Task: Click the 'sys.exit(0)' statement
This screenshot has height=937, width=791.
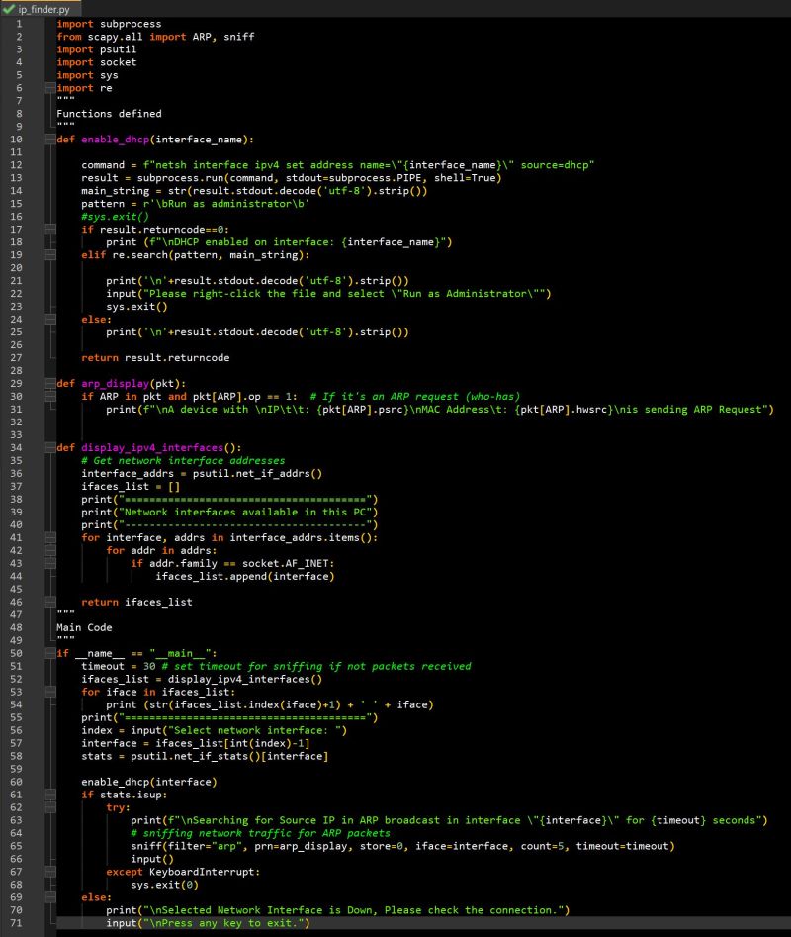Action: [165, 885]
